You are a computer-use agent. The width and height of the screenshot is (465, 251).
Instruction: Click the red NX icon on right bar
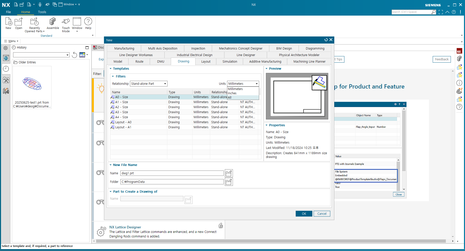click(x=459, y=51)
